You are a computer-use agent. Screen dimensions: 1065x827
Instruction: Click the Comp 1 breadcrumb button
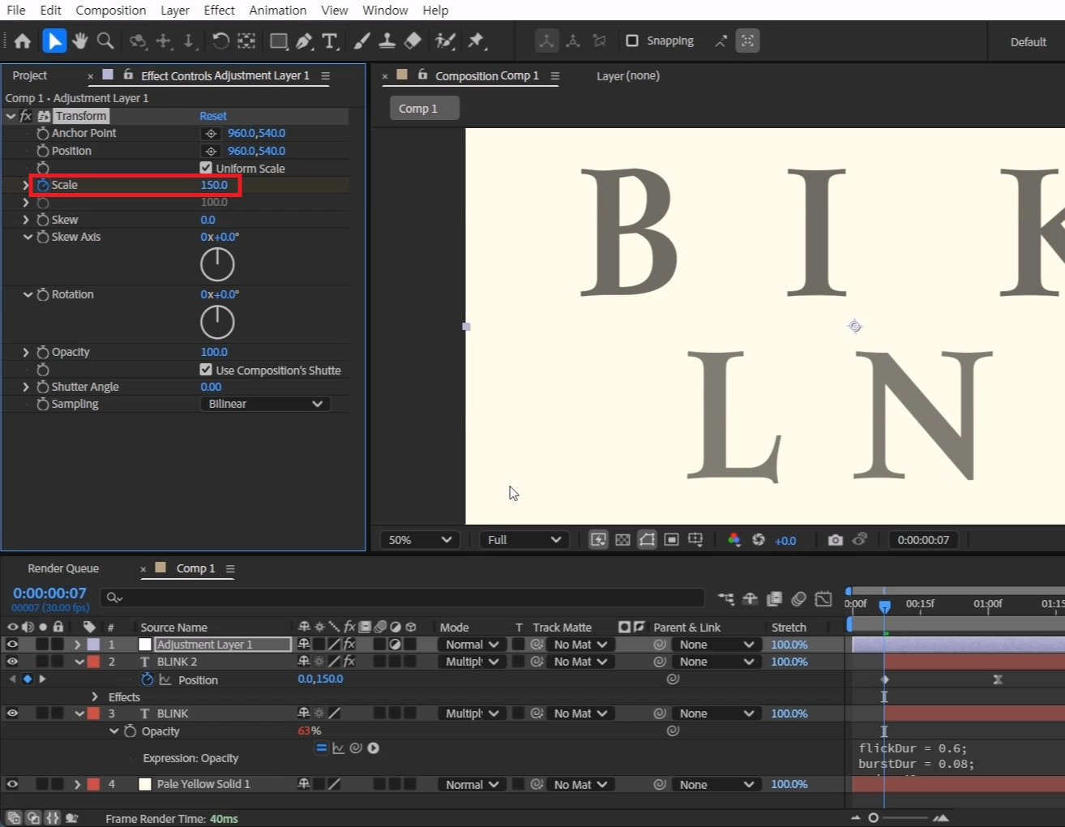(425, 108)
